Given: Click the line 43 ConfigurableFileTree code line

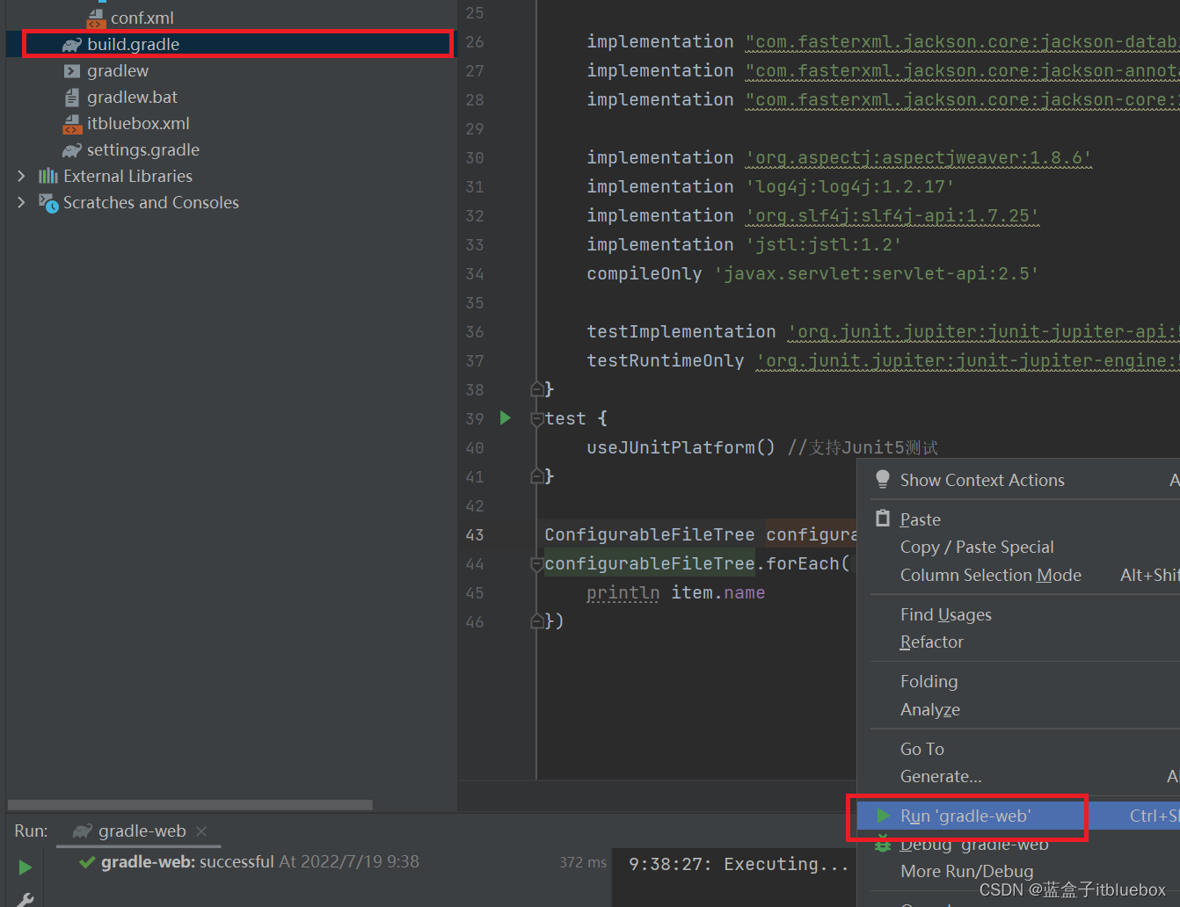Looking at the screenshot, I should [700, 534].
